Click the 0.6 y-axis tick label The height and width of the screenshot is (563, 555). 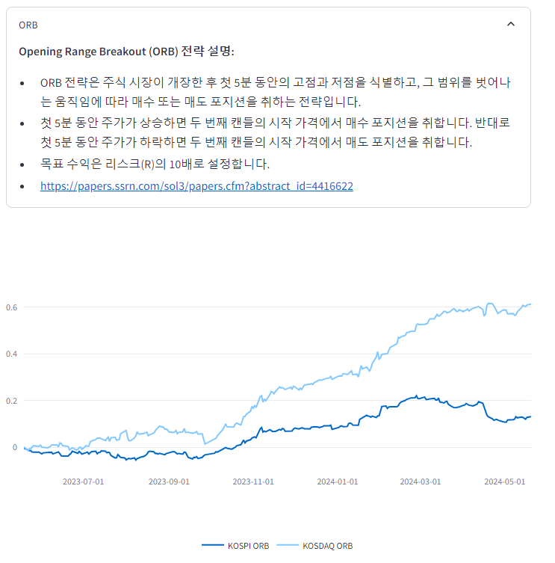(x=11, y=307)
